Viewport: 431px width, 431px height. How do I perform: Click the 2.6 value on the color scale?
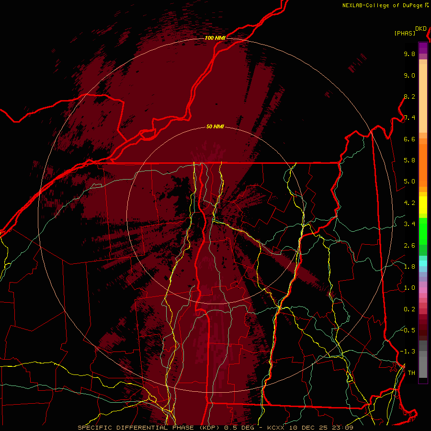pos(409,246)
